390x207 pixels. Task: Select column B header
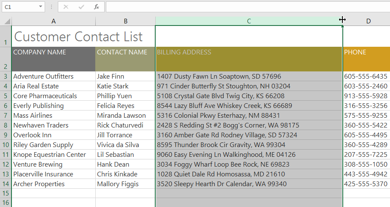[125, 21]
